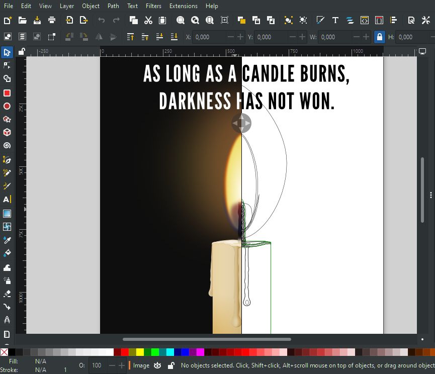Select all in all layers icon
435x374 pixels.
tap(22, 37)
